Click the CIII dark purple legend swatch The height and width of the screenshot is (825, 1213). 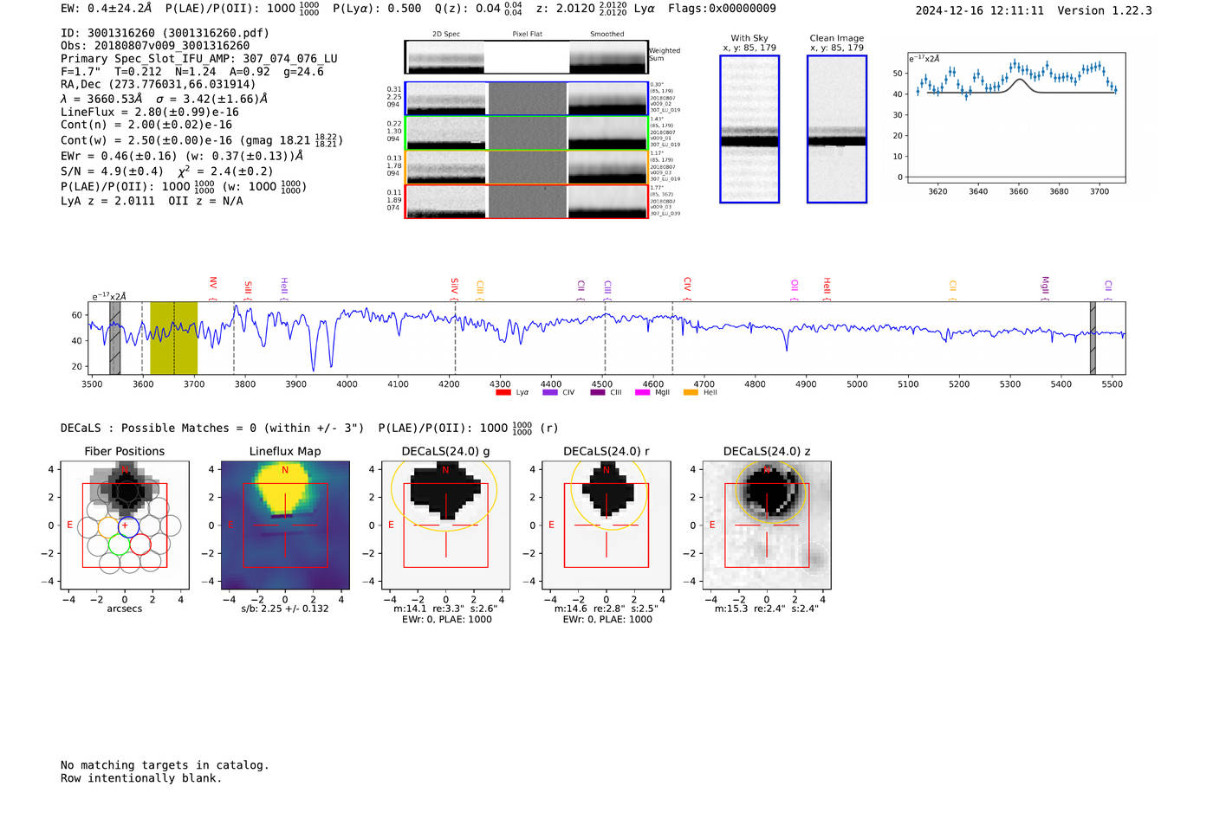[x=597, y=392]
